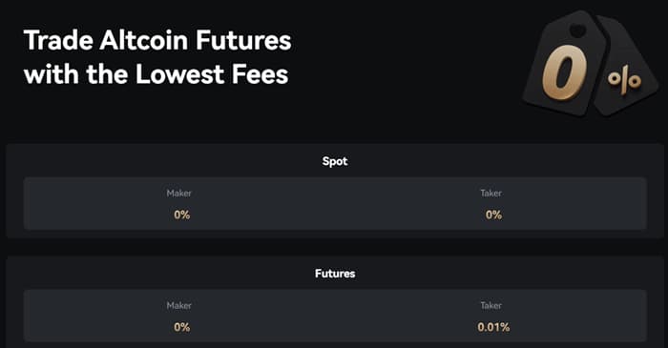668x348 pixels.
Task: Click the Futures fees card panel
Action: [335, 302]
